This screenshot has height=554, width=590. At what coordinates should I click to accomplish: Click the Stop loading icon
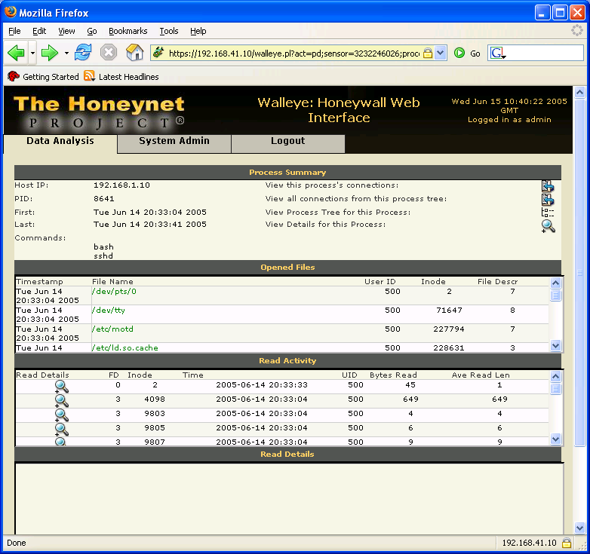(x=109, y=53)
